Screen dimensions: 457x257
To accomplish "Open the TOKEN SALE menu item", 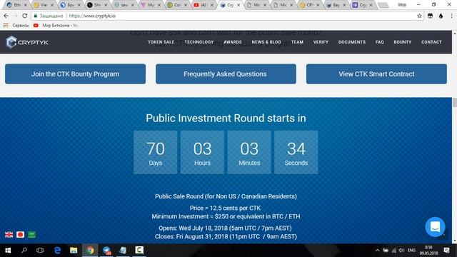I will click(x=161, y=42).
